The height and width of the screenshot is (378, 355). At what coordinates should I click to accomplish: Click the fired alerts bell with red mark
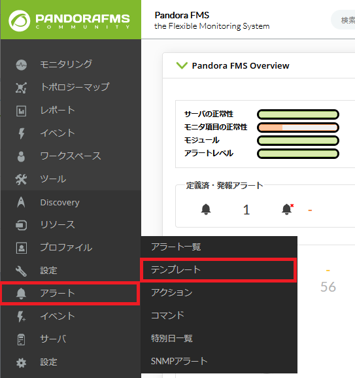(288, 209)
